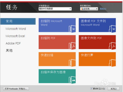Switch to the Microsoft Word category

coord(16,29)
